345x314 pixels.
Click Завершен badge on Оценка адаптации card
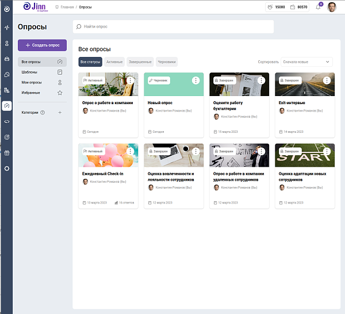tap(290, 151)
